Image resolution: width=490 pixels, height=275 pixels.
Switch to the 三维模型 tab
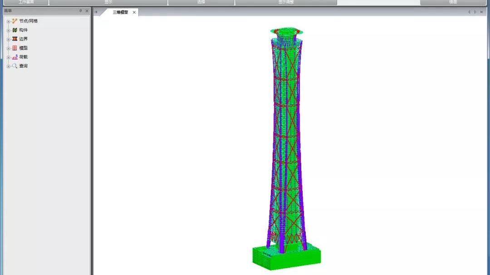(x=120, y=12)
